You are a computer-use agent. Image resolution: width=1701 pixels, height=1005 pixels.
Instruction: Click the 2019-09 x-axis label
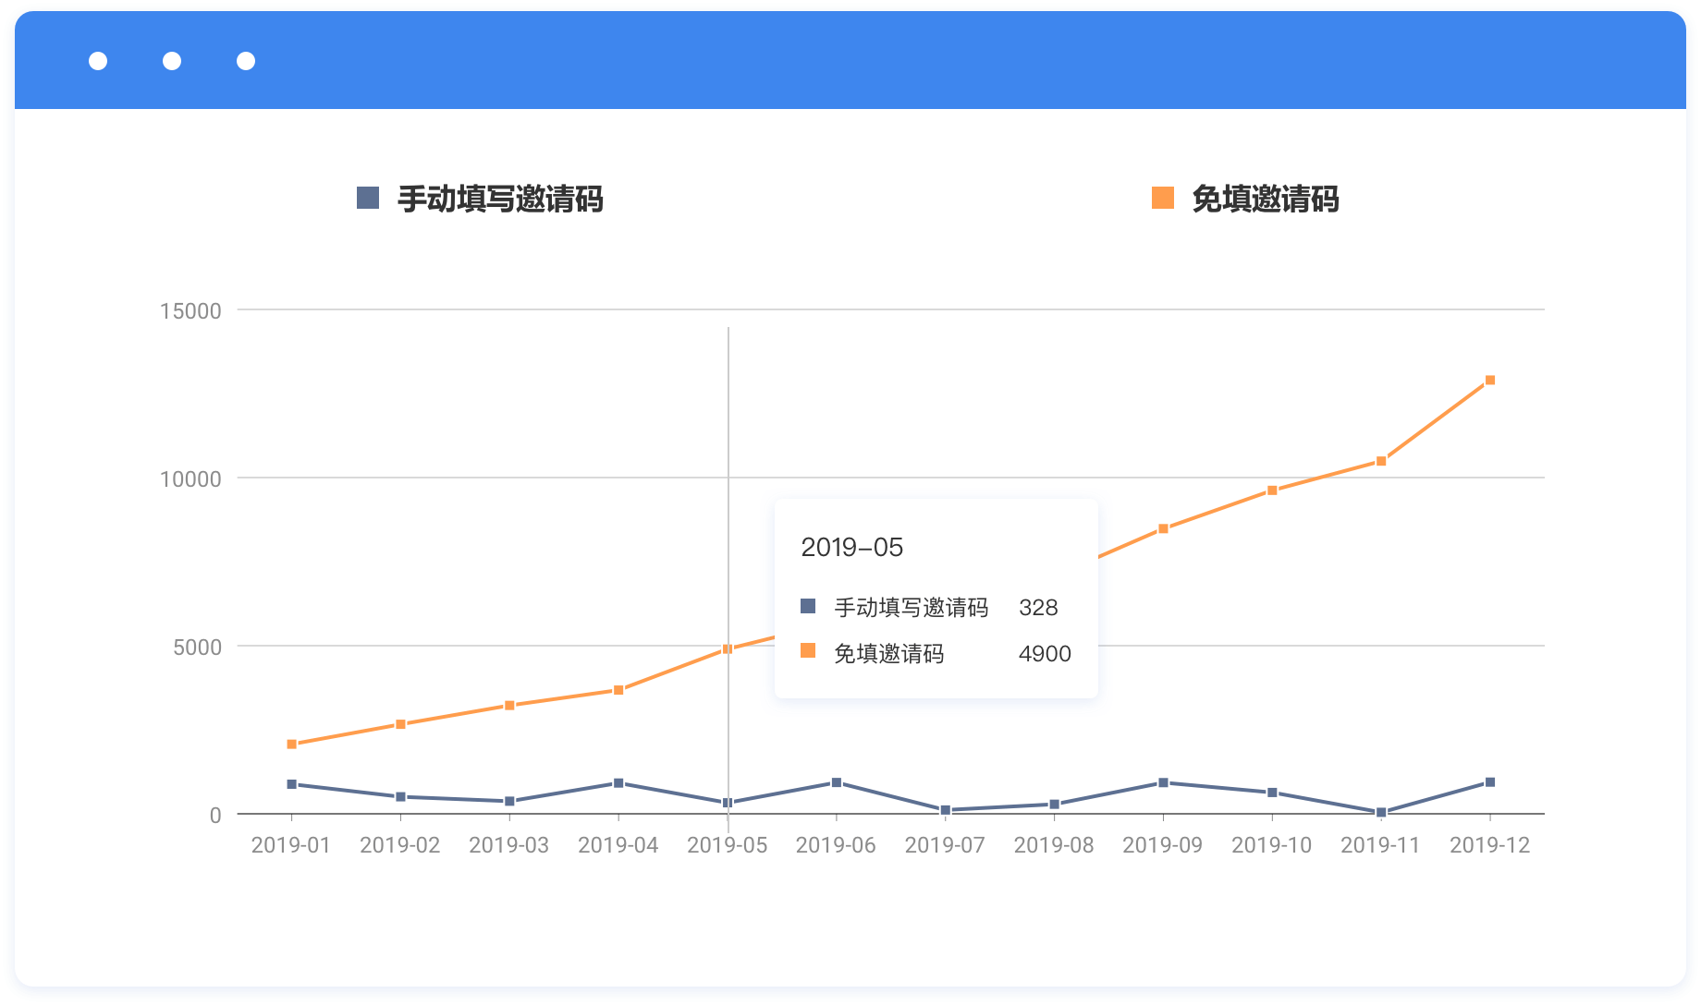click(1163, 845)
